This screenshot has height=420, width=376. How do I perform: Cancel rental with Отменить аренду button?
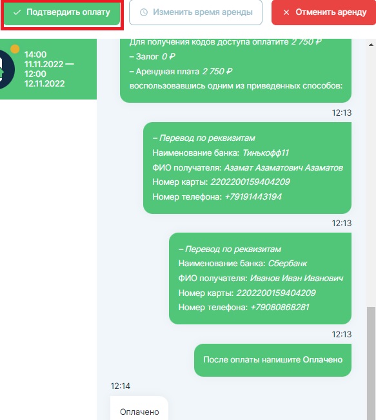click(324, 12)
